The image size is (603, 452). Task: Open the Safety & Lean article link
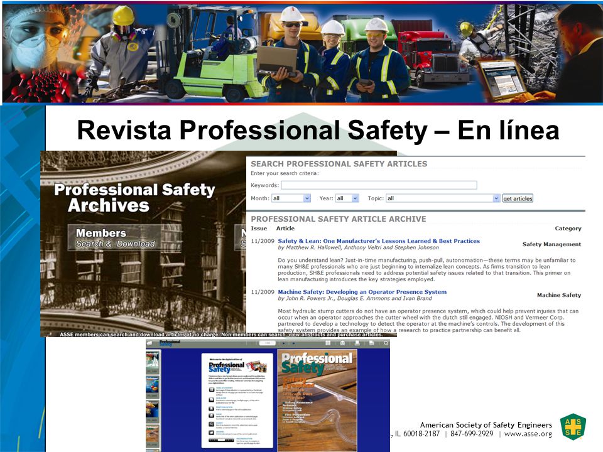pyautogui.click(x=379, y=241)
